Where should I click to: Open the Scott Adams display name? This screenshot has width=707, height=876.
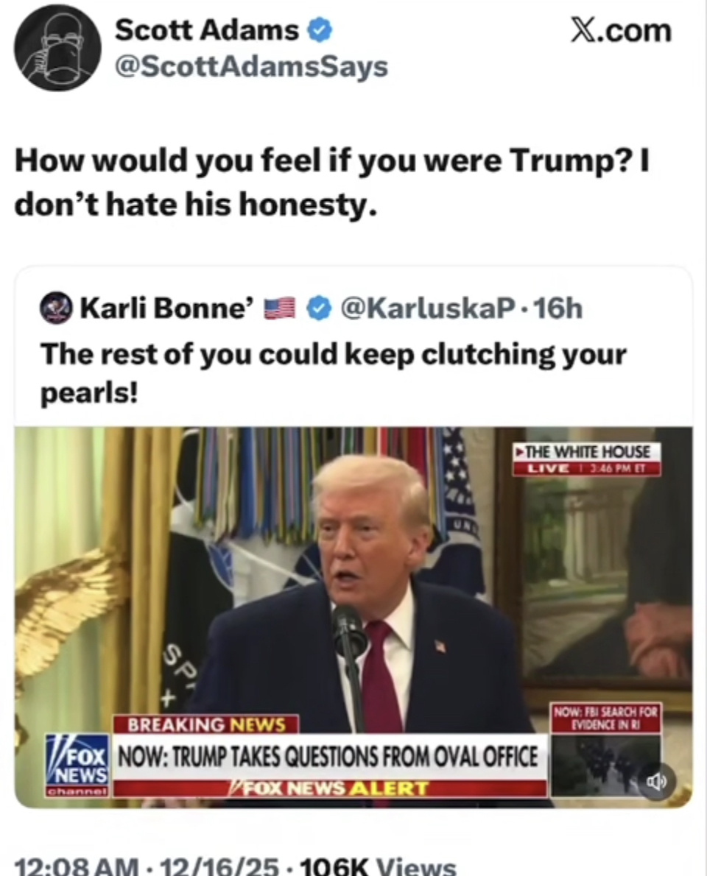(207, 30)
